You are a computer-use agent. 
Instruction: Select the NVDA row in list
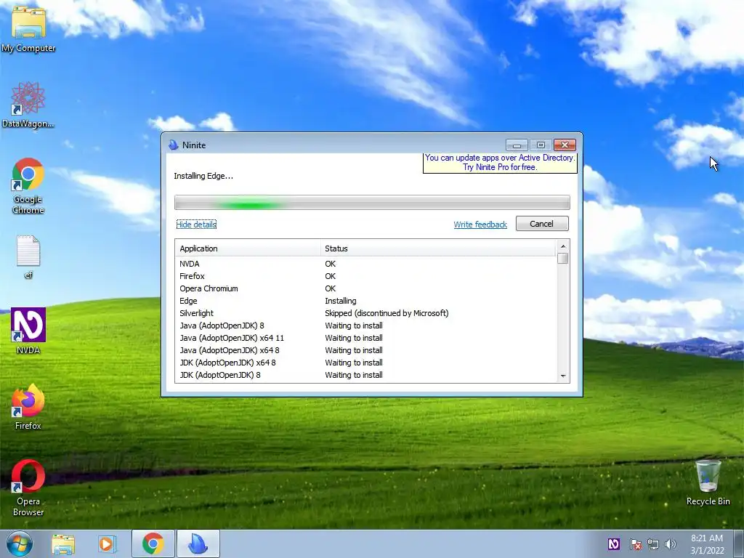pyautogui.click(x=365, y=264)
